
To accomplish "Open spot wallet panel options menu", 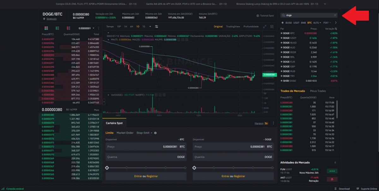I will (273, 123).
